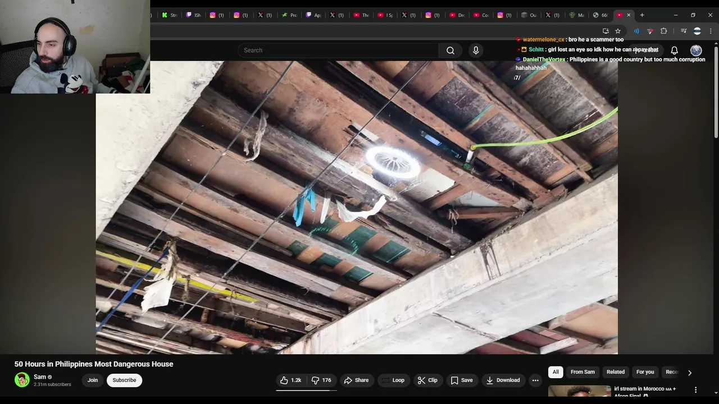The height and width of the screenshot is (404, 719).
Task: Click the streamer webcam overlay
Action: click(75, 47)
